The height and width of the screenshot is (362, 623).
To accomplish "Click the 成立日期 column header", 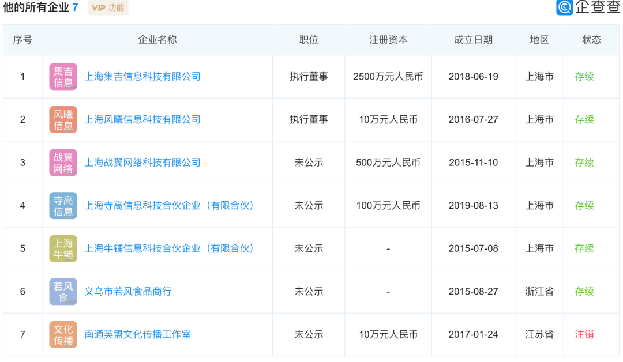I will coord(473,40).
